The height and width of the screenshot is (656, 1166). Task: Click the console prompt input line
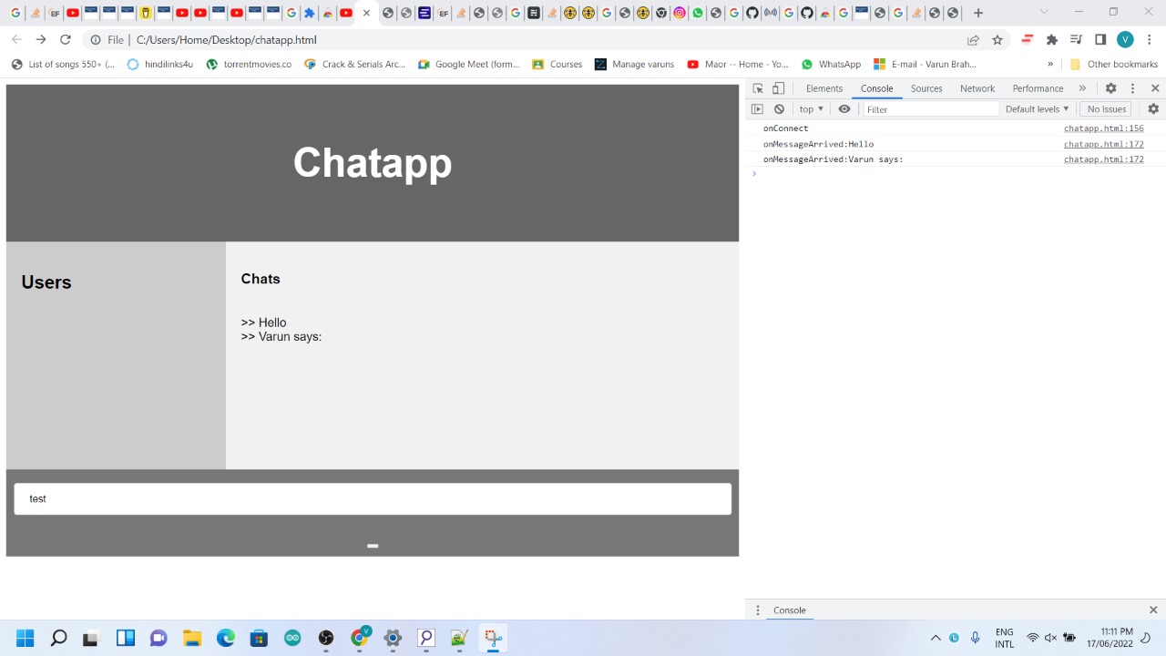(956, 173)
